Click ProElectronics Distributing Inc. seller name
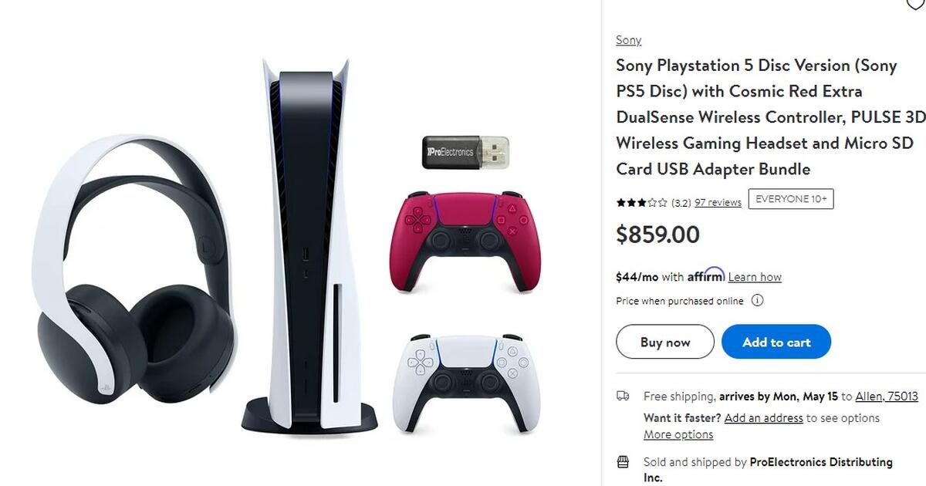This screenshot has height=486, width=926. (819, 461)
